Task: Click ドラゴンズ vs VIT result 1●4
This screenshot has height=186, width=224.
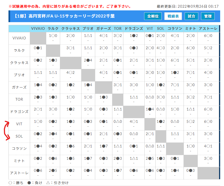Action: [150, 109]
